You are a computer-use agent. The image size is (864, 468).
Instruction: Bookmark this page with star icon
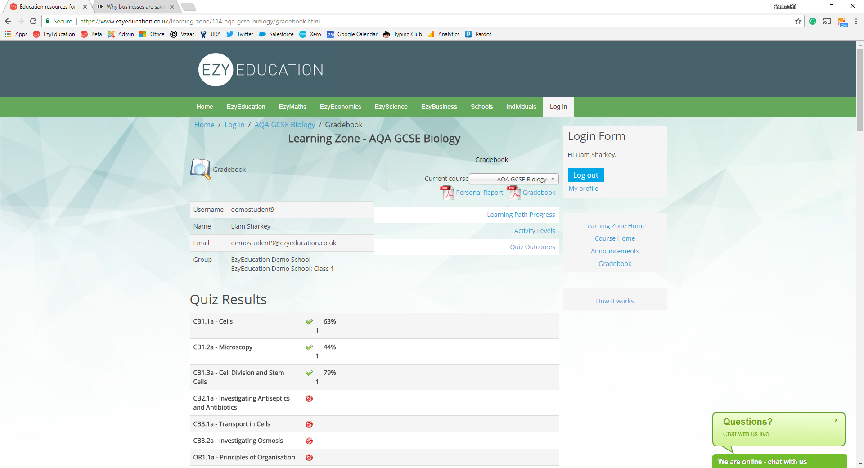tap(798, 21)
